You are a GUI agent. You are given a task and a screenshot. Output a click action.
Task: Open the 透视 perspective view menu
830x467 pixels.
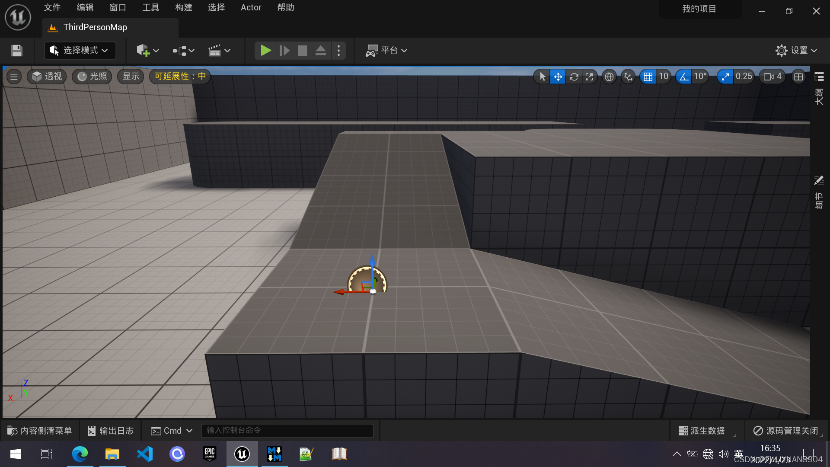point(47,77)
